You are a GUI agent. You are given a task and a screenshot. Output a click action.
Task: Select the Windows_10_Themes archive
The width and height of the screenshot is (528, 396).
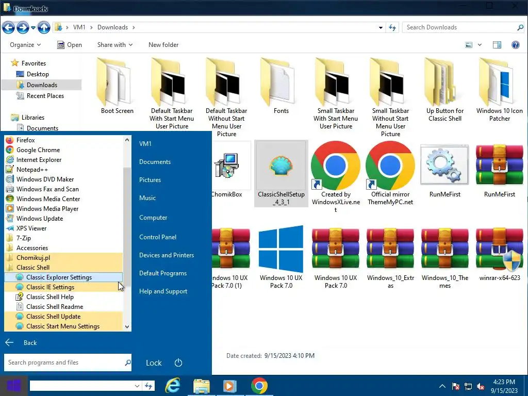click(x=445, y=257)
